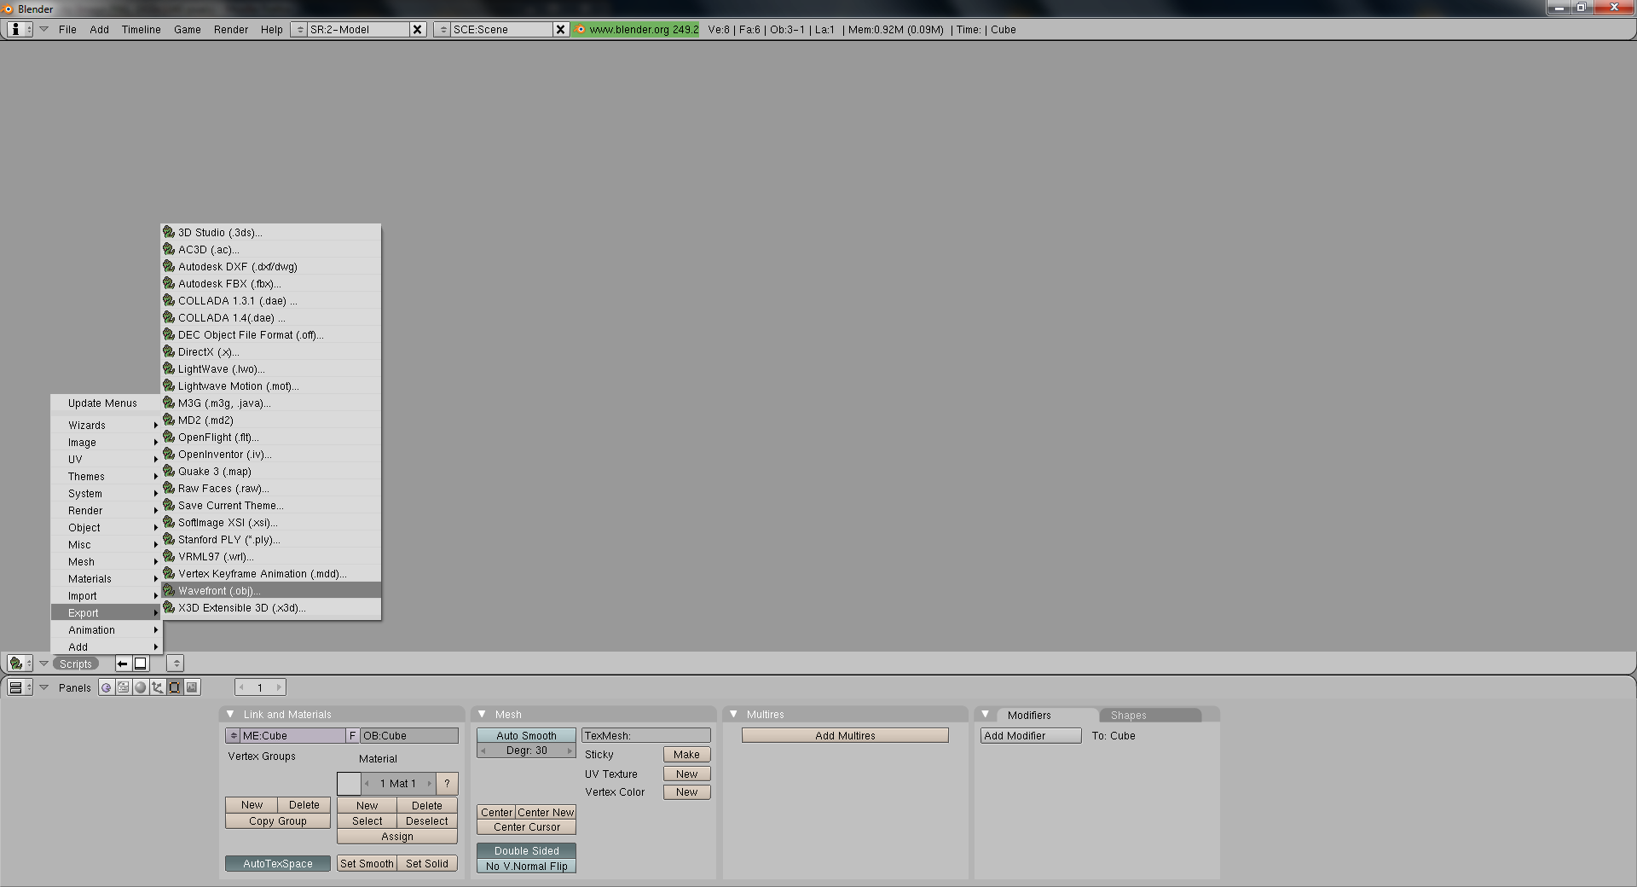
Task: Disable the Double Sided option
Action: coord(526,850)
